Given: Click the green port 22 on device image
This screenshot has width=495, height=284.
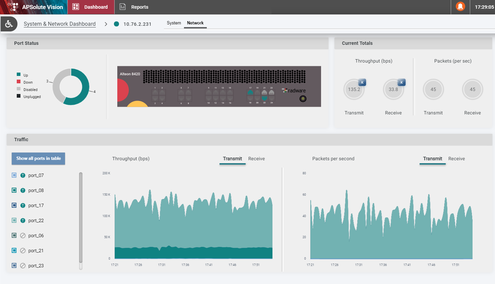Looking at the screenshot, I should [x=264, y=98].
